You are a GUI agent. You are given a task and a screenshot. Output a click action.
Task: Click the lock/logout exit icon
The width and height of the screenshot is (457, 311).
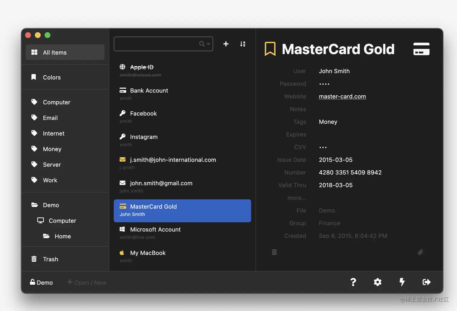pyautogui.click(x=426, y=282)
